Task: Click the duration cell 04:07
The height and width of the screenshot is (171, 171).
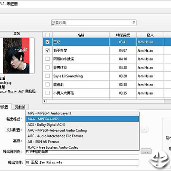Action: [x=123, y=50]
